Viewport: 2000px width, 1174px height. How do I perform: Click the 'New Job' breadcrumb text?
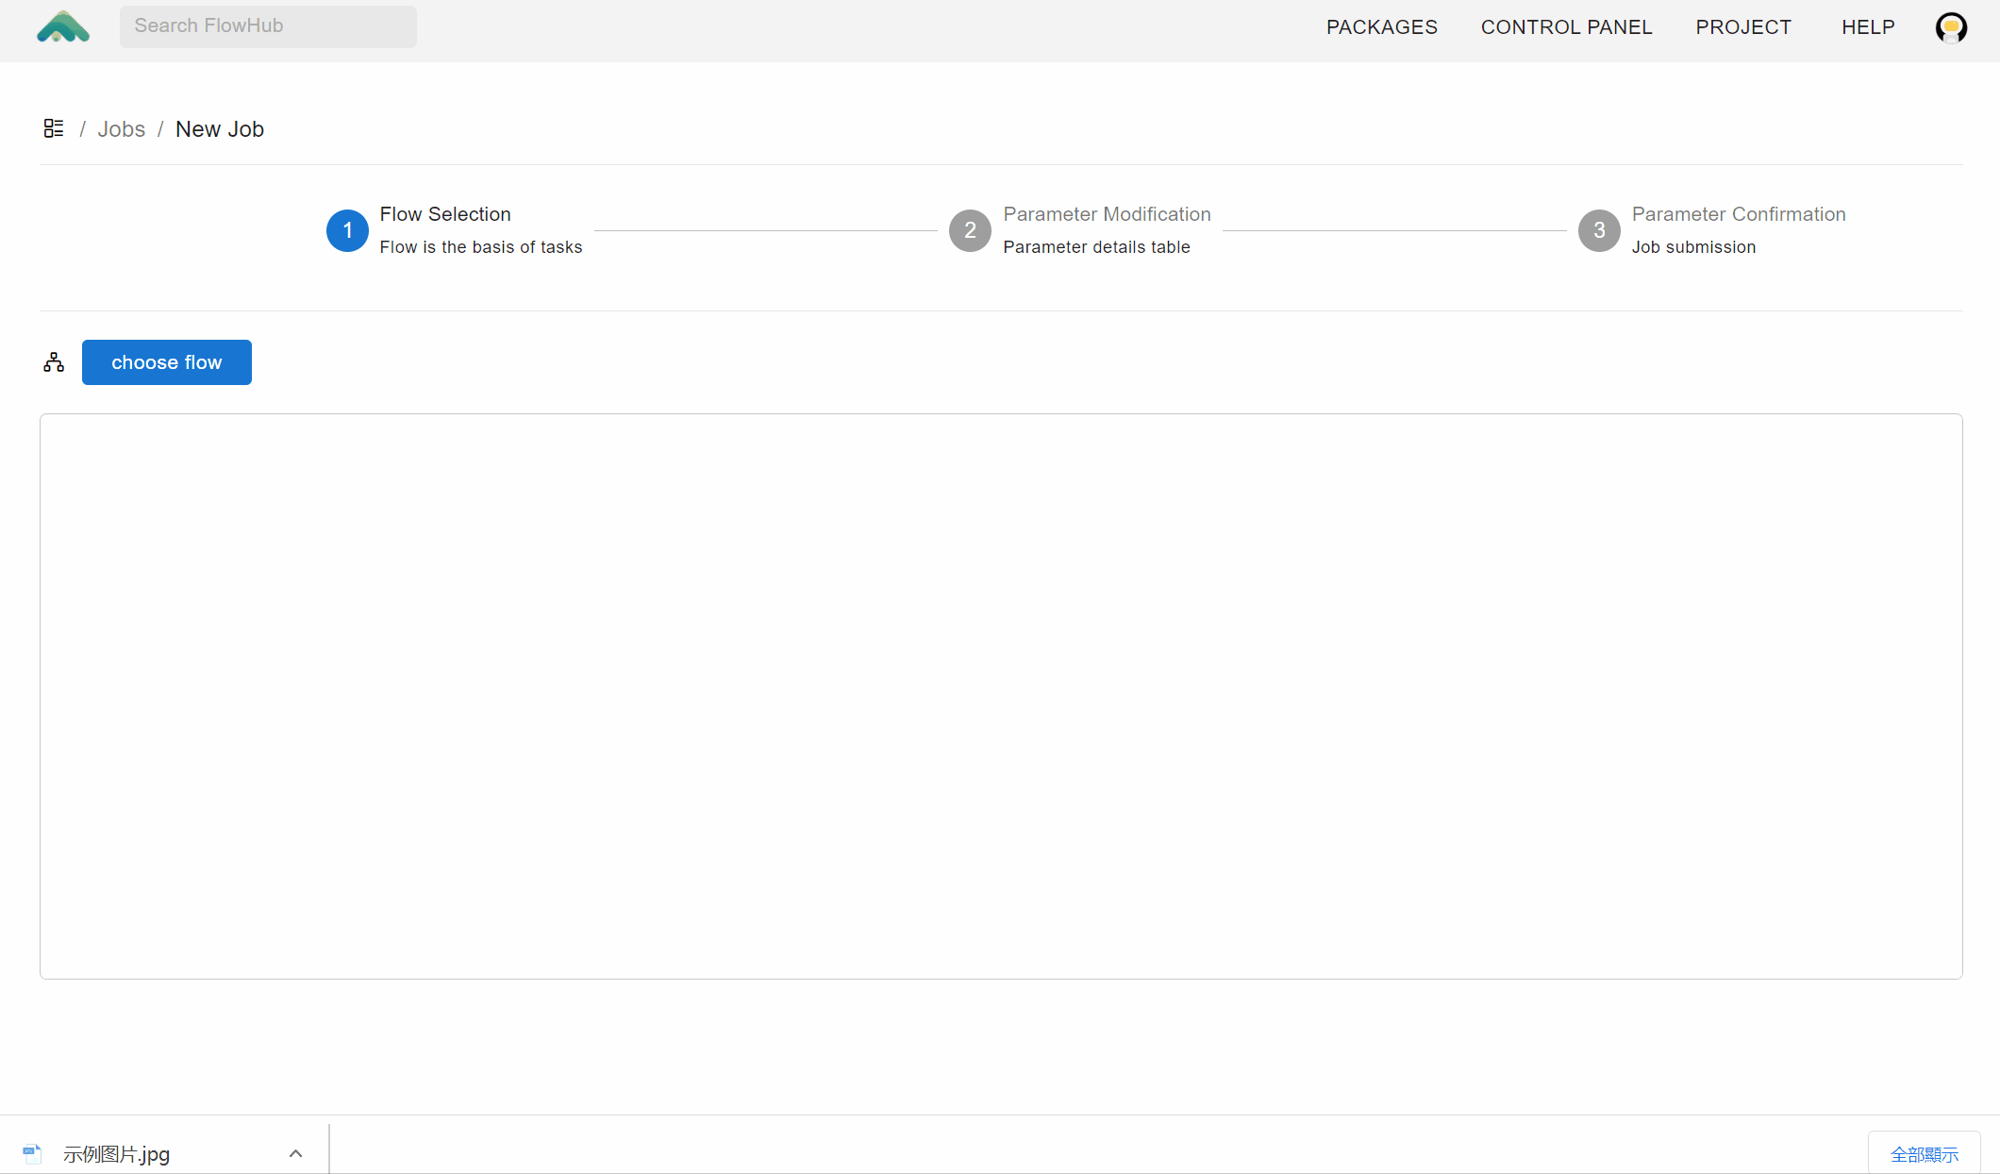coord(220,129)
